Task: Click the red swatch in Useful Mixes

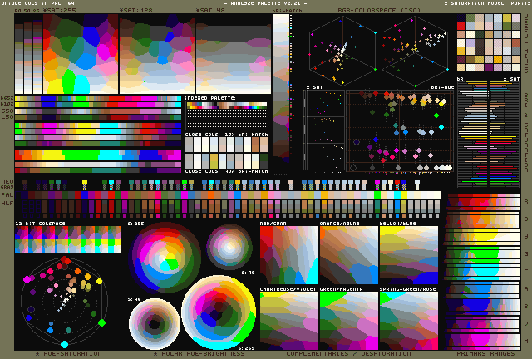Action: 461,26
